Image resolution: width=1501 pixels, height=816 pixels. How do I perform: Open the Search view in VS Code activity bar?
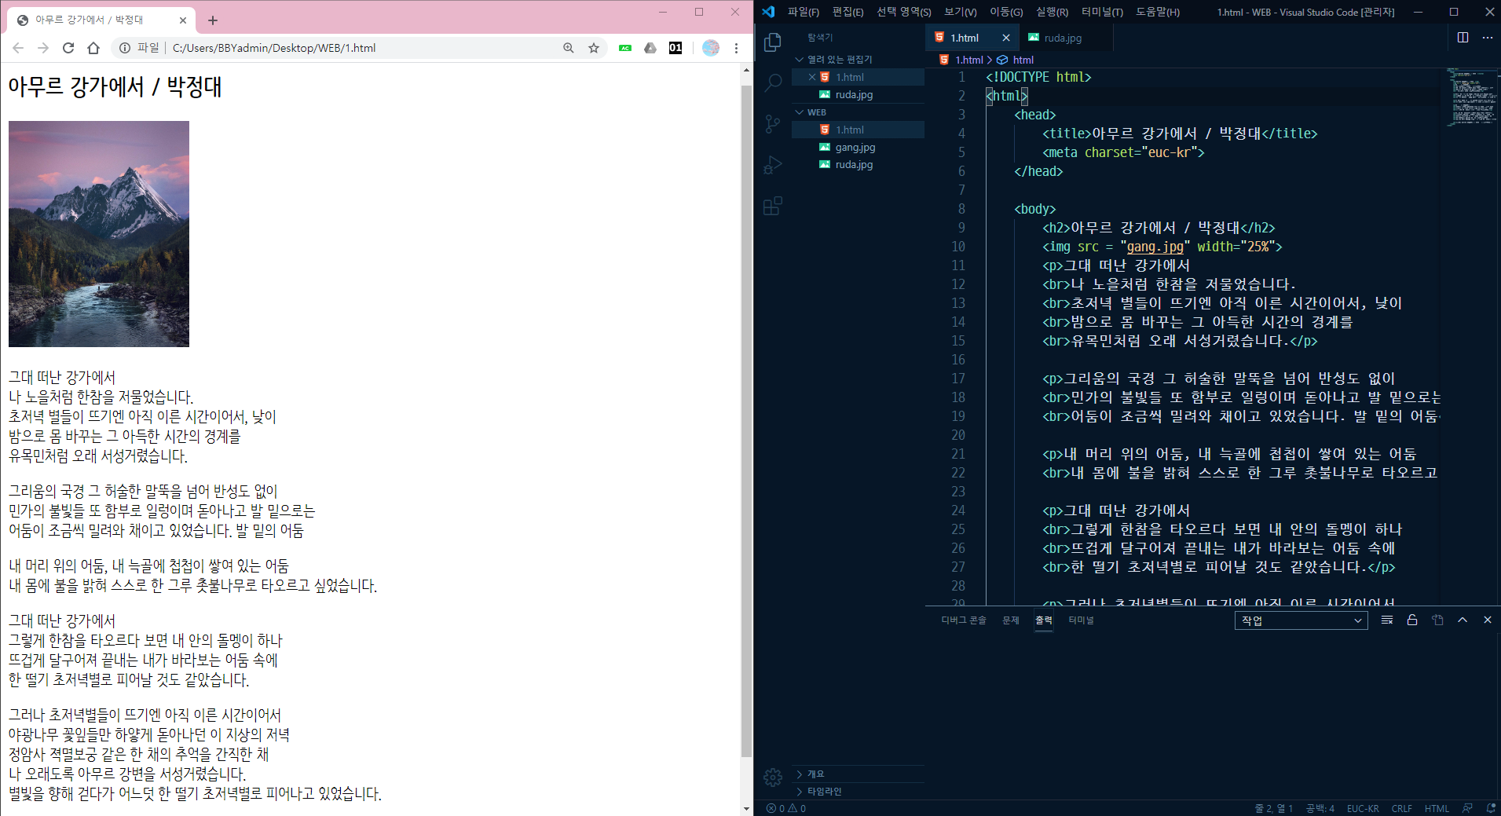click(x=773, y=82)
